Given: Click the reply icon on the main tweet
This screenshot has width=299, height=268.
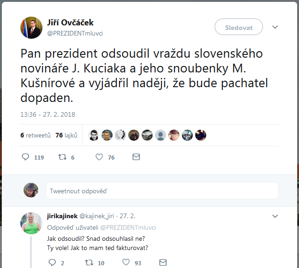Looking at the screenshot, I should click(x=26, y=157).
